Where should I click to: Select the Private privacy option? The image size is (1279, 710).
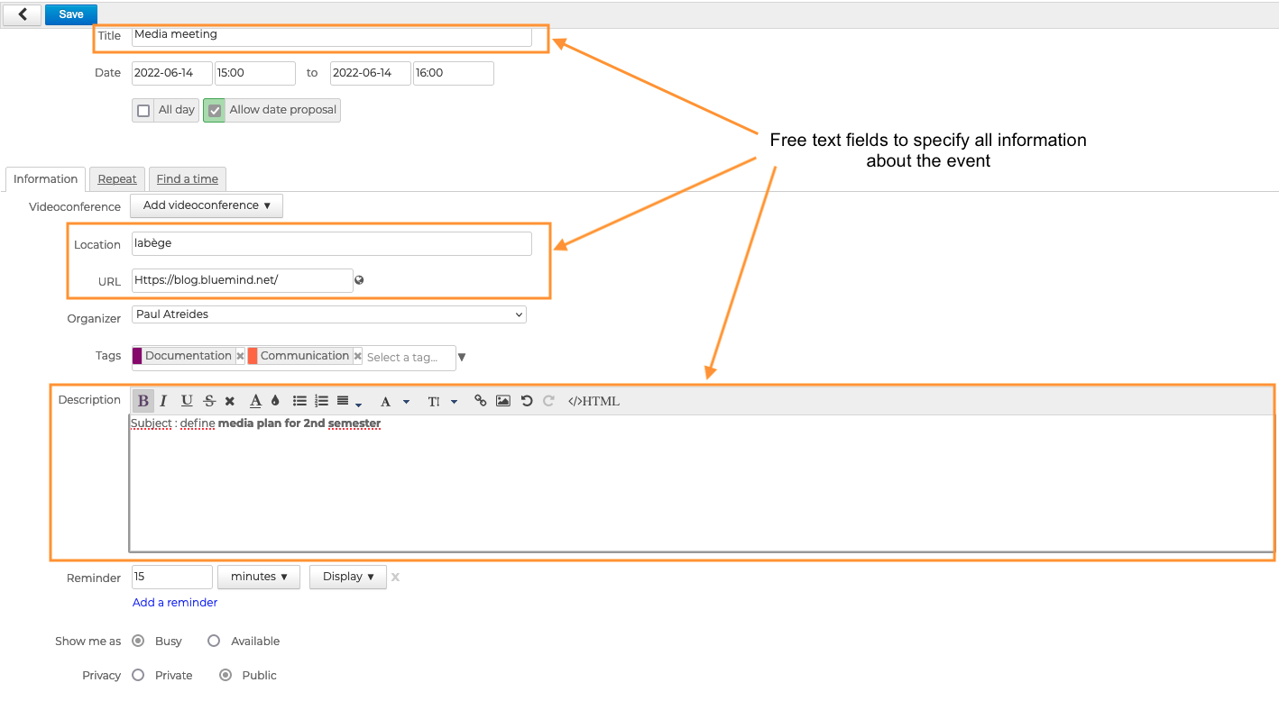tap(138, 675)
